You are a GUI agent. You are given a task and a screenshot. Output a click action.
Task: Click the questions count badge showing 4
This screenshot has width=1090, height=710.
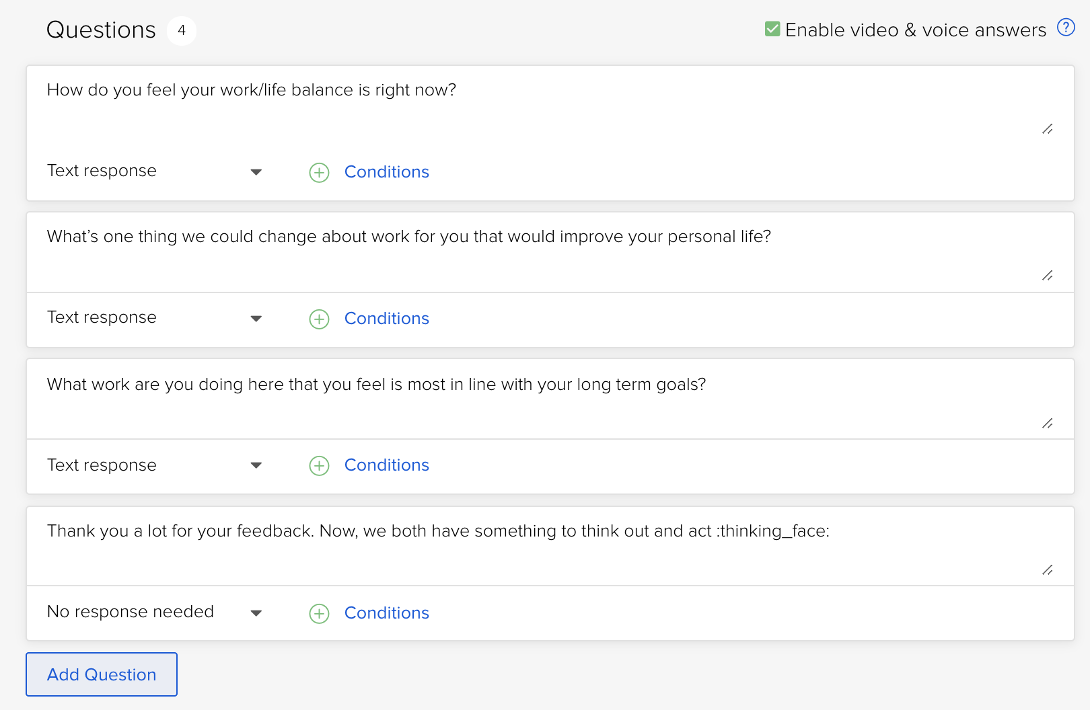click(182, 31)
